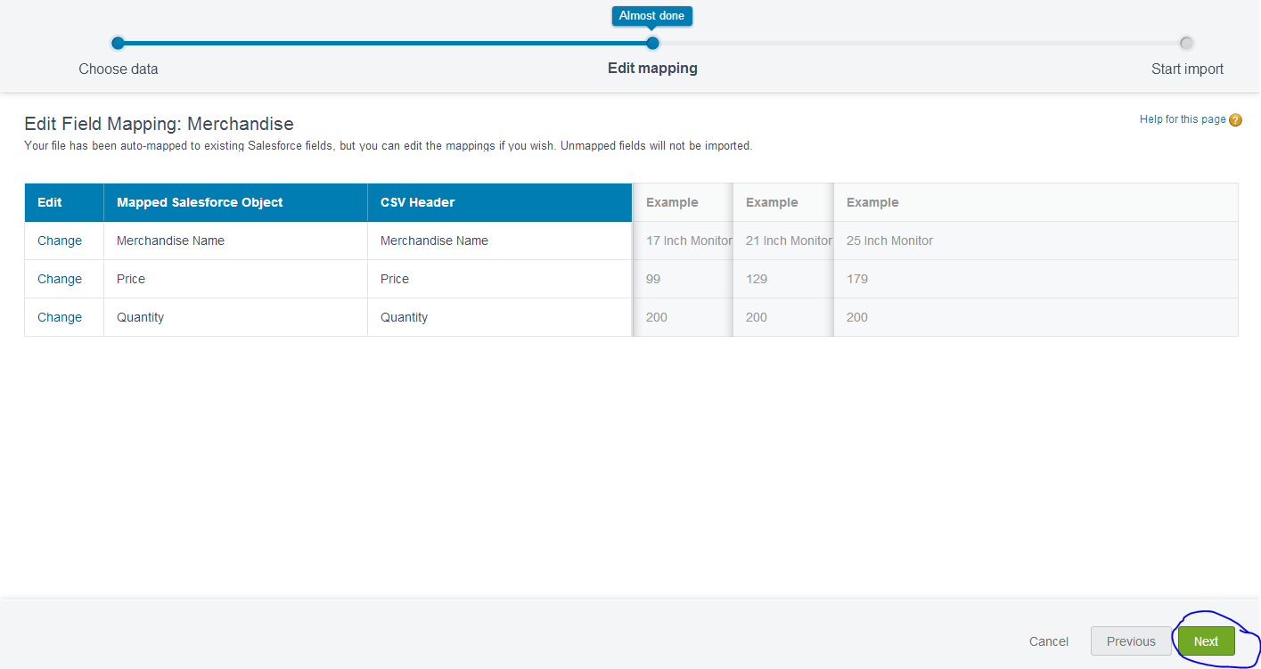Select the Edit mapping step marker
1261x669 pixels.
click(652, 43)
